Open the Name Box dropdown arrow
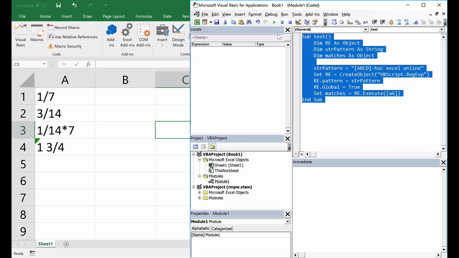The height and width of the screenshot is (258, 459). click(x=44, y=64)
